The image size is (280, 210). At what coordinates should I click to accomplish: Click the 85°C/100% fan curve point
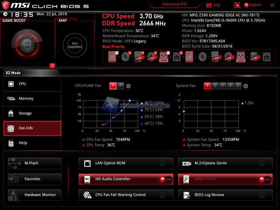129,101
